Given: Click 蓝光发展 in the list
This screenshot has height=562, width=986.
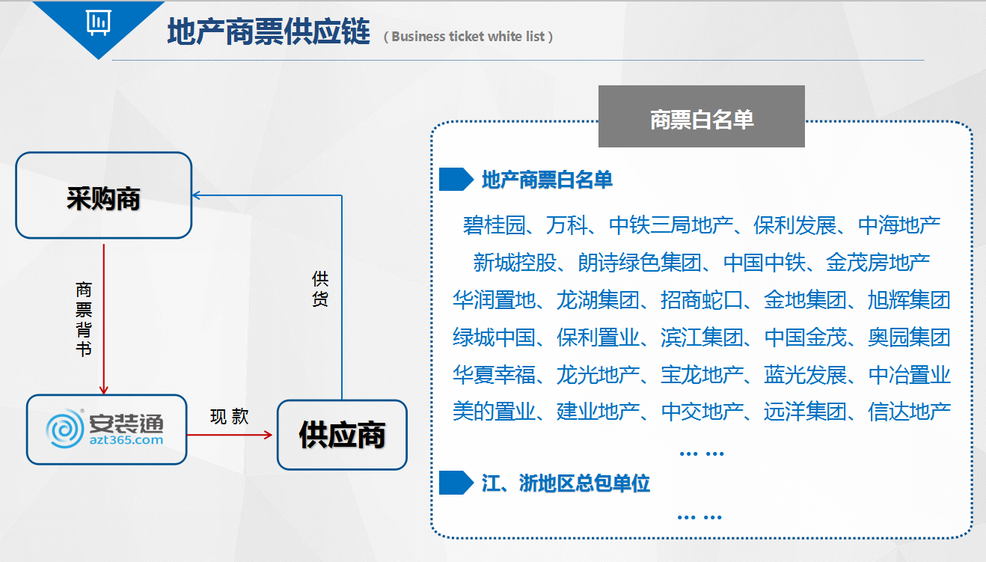Looking at the screenshot, I should coord(806,375).
